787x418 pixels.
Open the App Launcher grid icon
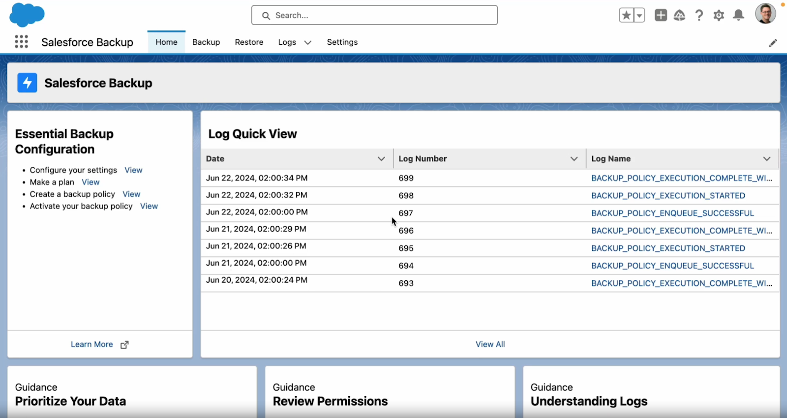pyautogui.click(x=21, y=42)
